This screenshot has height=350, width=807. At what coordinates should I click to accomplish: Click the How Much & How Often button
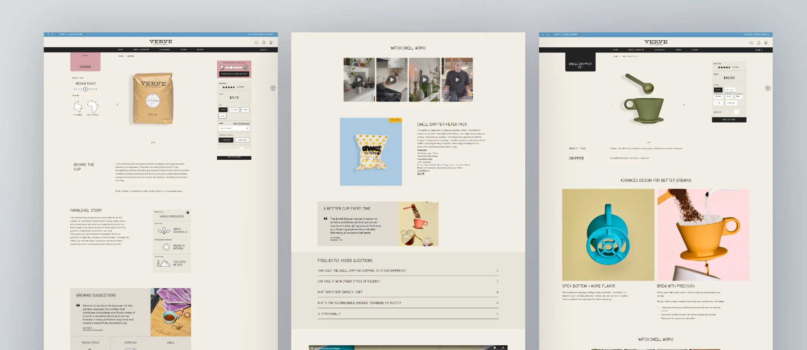click(234, 74)
